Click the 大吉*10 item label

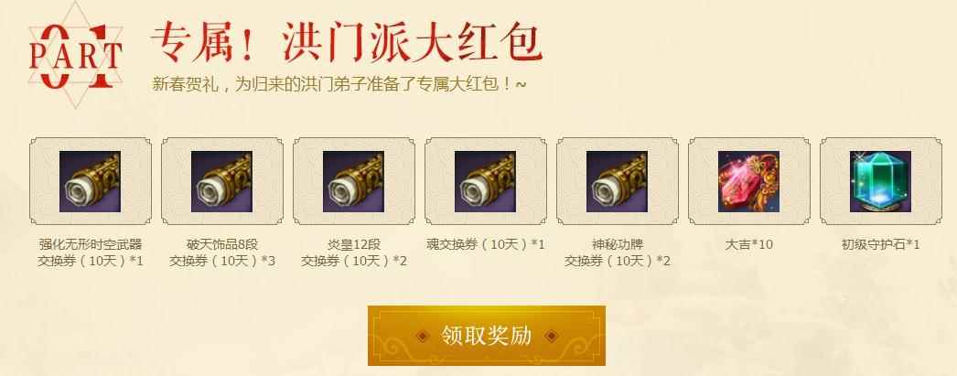749,245
